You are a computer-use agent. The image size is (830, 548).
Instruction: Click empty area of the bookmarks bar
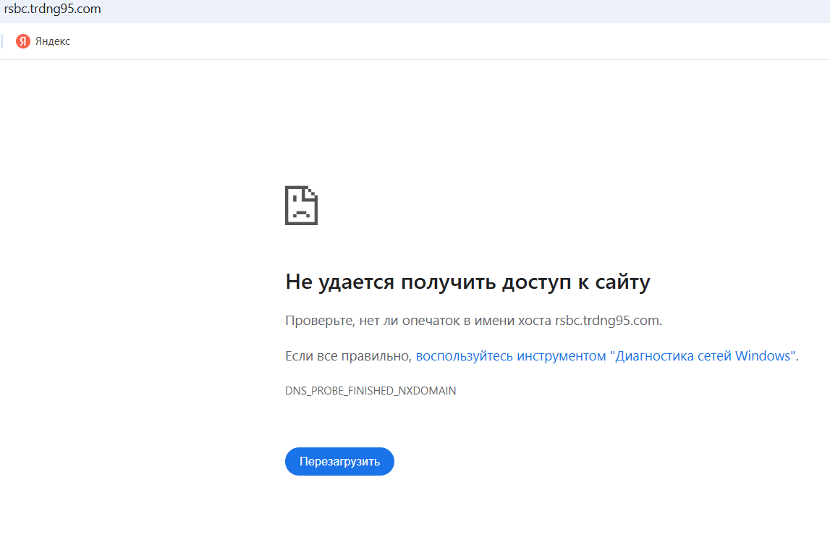coord(434,41)
